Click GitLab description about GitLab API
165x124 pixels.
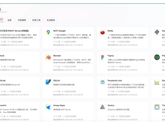10,85
